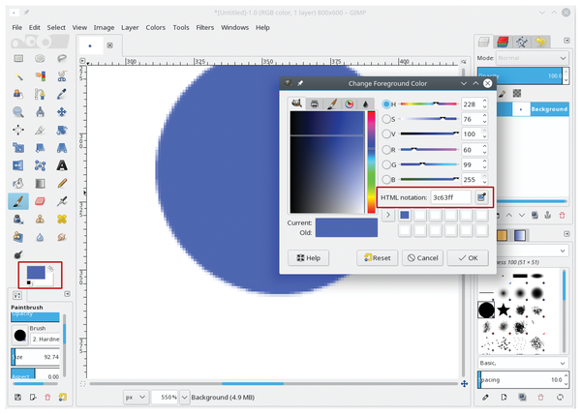Select the Airbrush tool
581x414 pixels.
[x=62, y=201]
